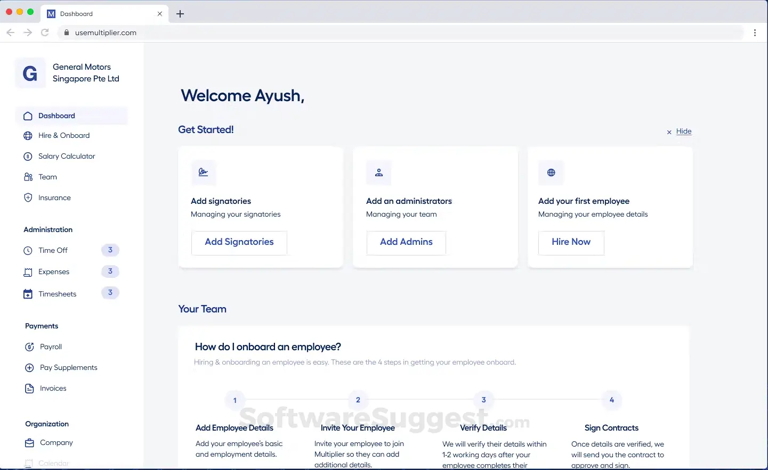Click the Pay Supplements plus-circle icon

click(x=29, y=368)
